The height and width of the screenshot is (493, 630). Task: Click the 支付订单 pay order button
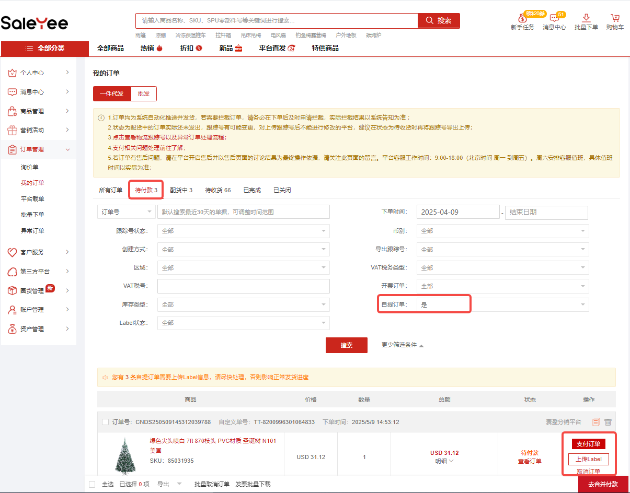click(x=588, y=444)
